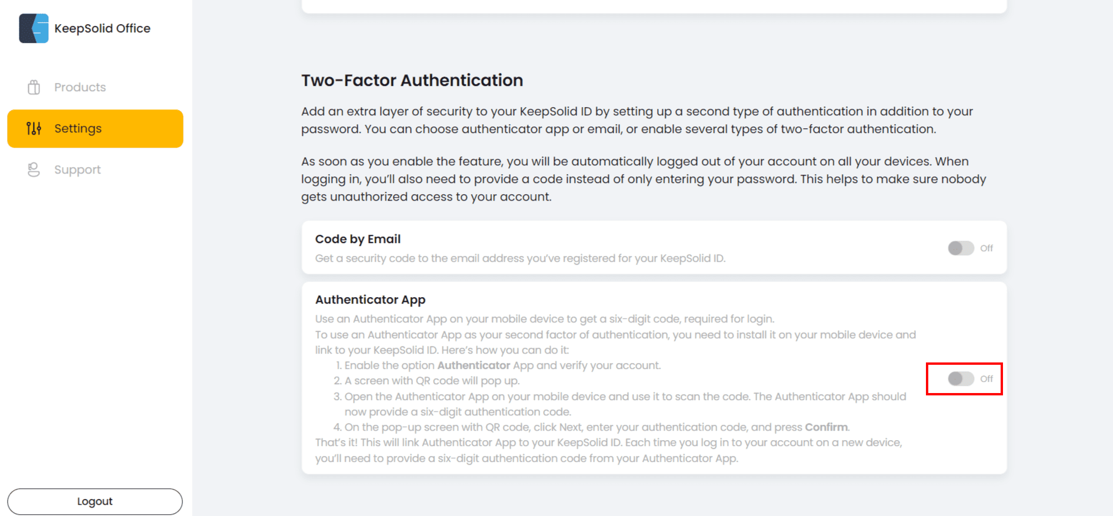The width and height of the screenshot is (1113, 516).
Task: Click the bold Authenticator word in step 1
Action: click(x=474, y=365)
